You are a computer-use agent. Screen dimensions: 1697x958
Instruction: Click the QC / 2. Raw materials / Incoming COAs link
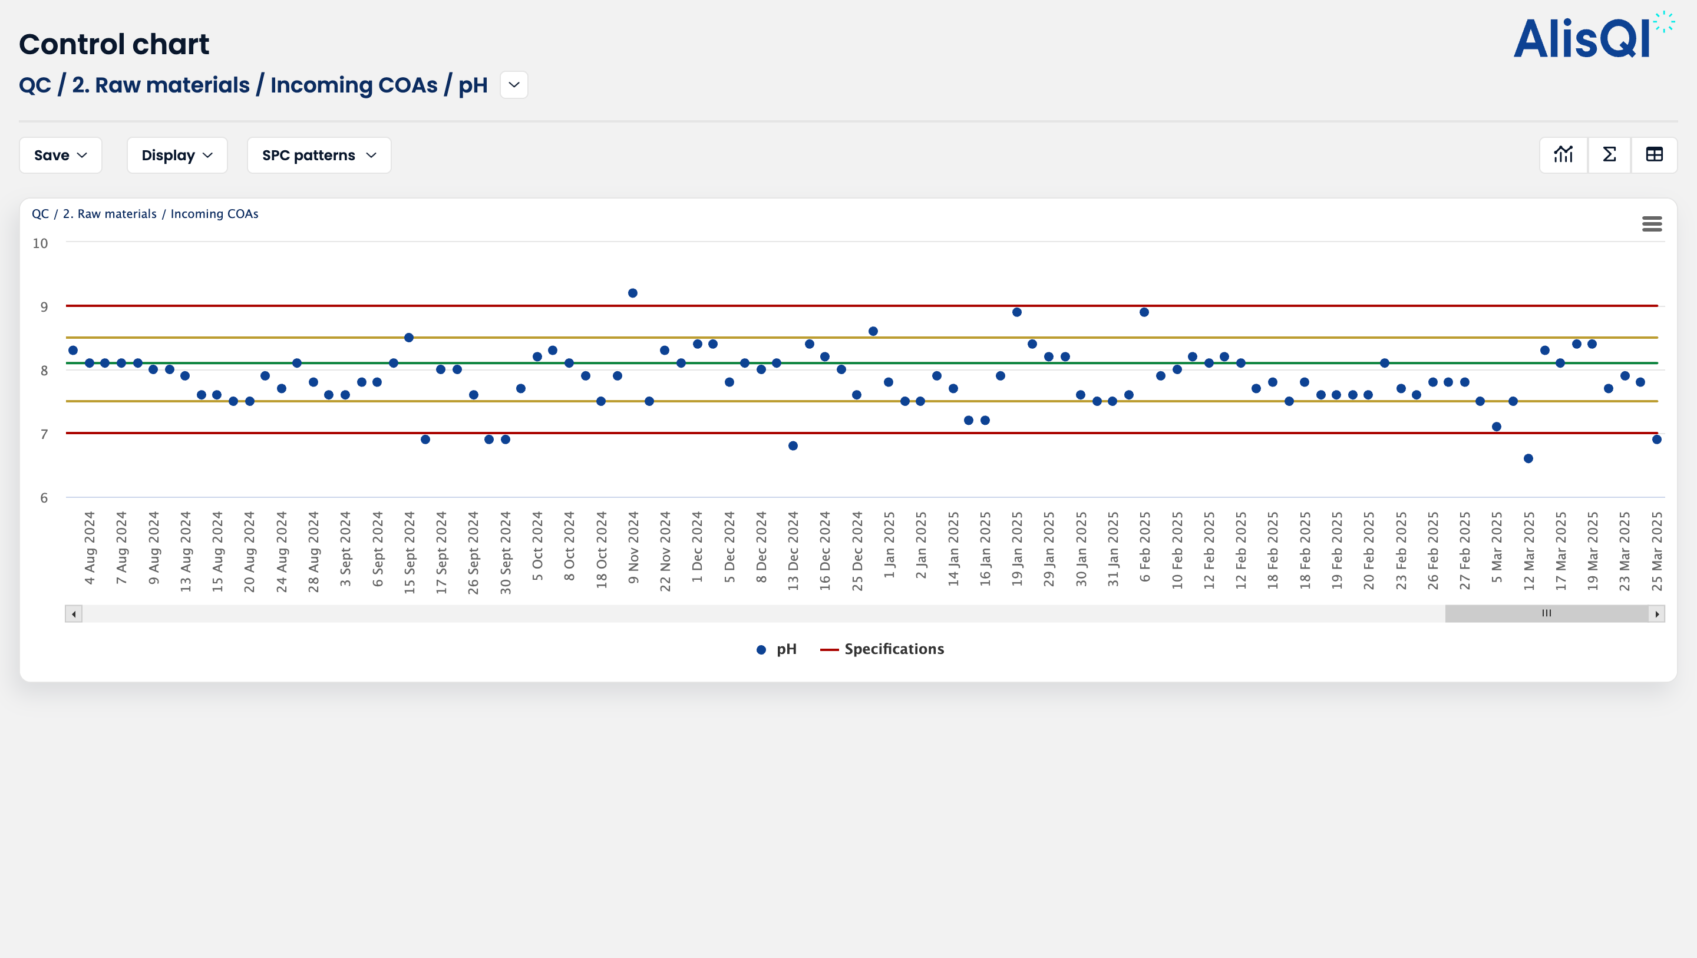145,214
